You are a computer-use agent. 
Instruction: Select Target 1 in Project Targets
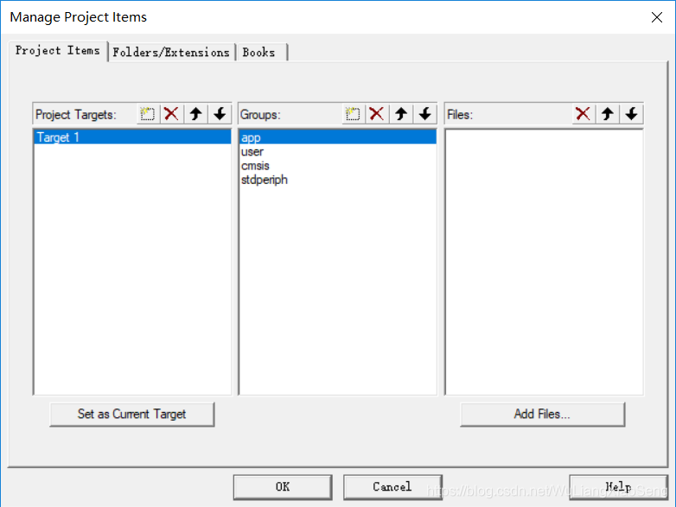[132, 137]
